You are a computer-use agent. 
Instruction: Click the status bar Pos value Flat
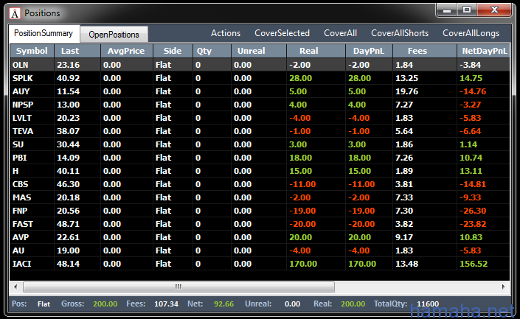44,304
